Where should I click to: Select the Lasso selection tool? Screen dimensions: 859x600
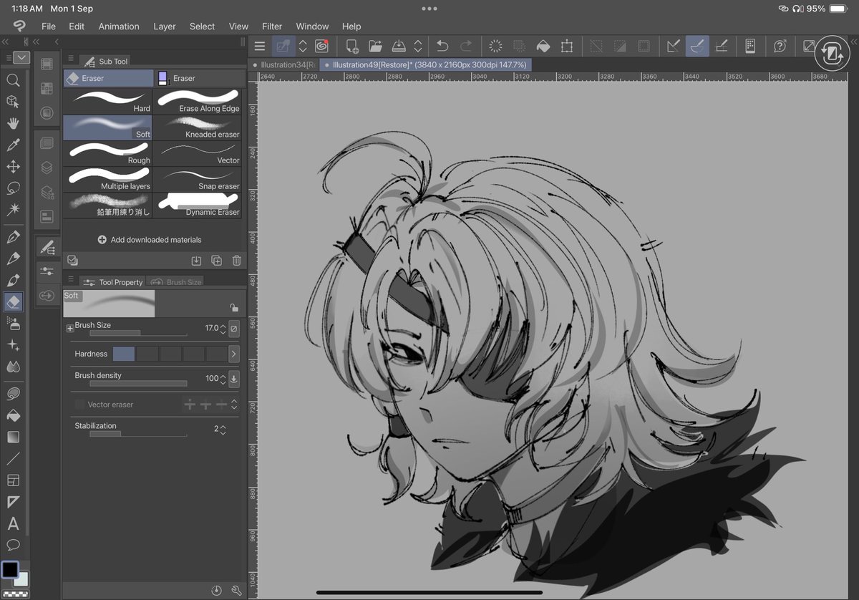tap(13, 188)
